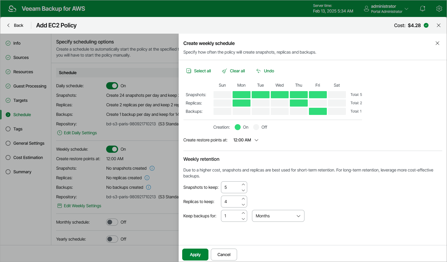Enable the Monthly schedule toggle
This screenshot has width=447, height=262.
[112, 222]
